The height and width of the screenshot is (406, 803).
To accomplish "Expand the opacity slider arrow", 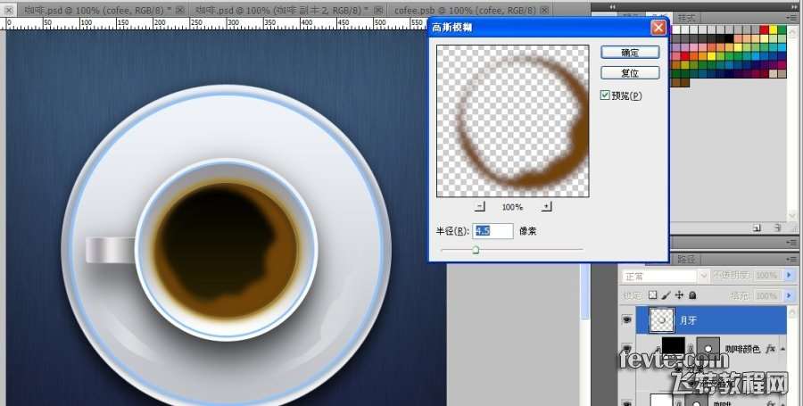I will (x=790, y=276).
